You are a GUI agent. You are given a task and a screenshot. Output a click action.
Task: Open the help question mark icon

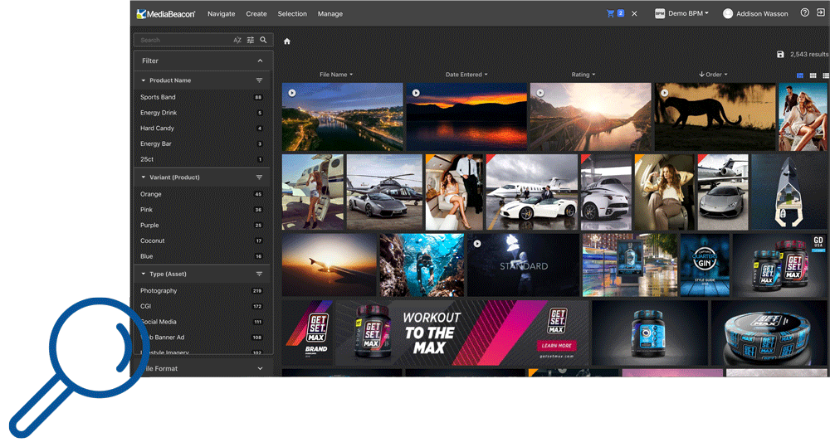coord(804,12)
